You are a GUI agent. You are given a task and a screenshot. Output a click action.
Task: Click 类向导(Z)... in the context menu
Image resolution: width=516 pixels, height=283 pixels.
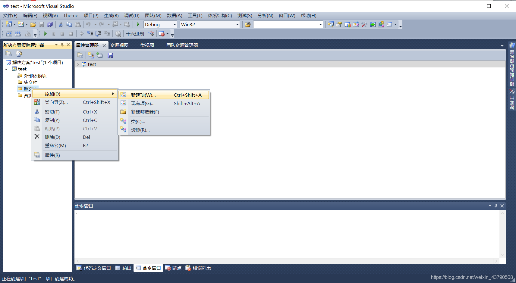[x=75, y=102]
